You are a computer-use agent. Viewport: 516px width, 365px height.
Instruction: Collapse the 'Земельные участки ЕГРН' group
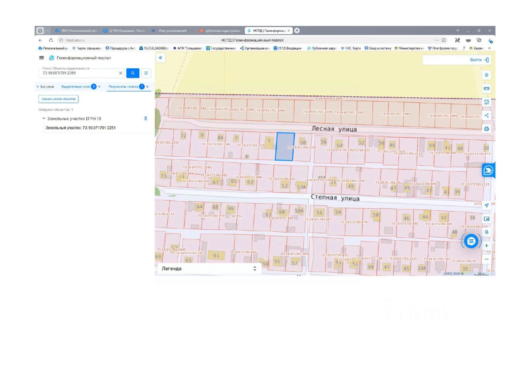[44, 119]
